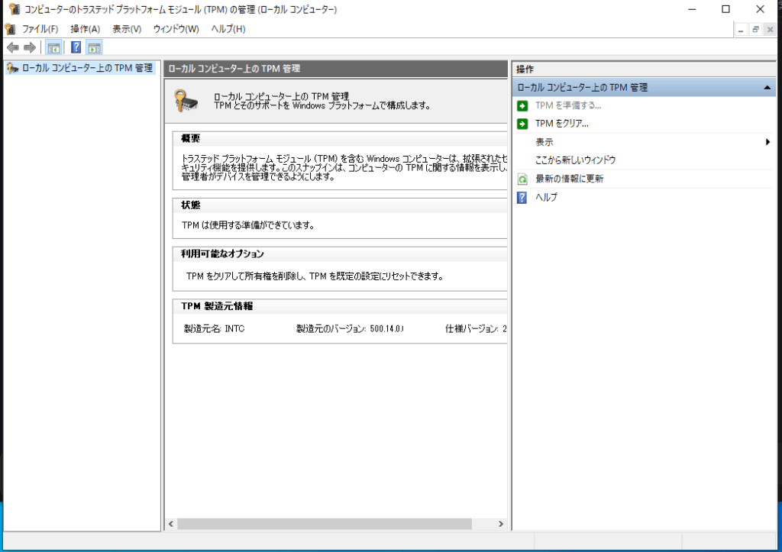
Task: Click refresh icon beside 最新の情報に更新
Action: (x=522, y=179)
